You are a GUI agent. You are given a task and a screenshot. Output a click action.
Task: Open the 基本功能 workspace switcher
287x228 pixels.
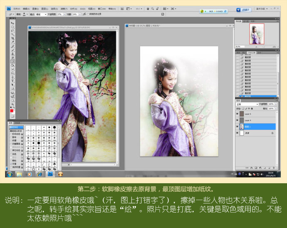(x=262, y=9)
